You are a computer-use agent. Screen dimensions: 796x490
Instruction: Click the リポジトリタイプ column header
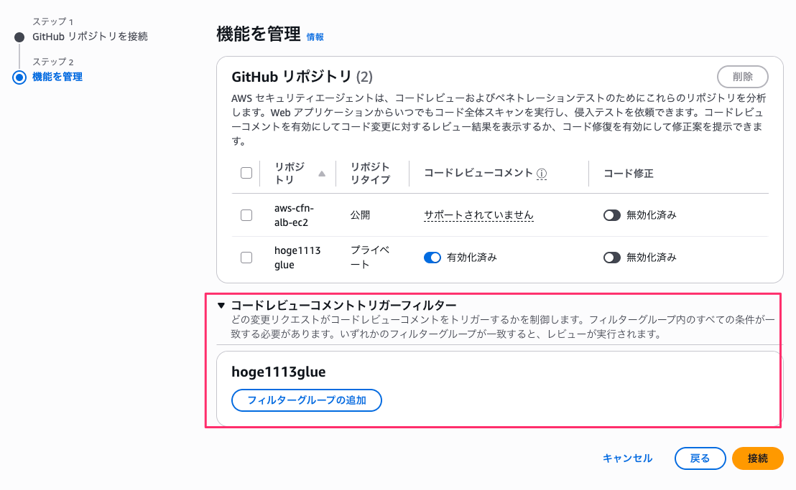tap(370, 174)
